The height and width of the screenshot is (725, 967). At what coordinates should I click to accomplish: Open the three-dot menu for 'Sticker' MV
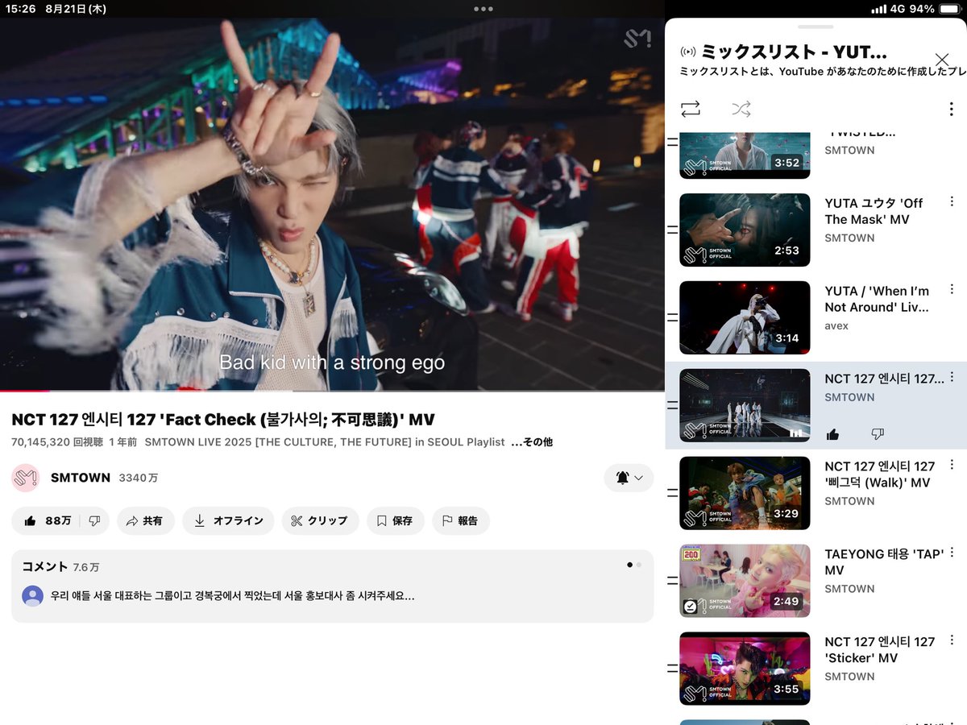952,640
